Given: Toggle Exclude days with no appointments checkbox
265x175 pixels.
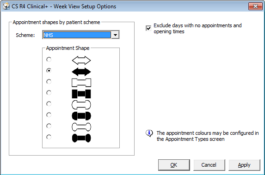Looking at the screenshot, I should (148, 28).
